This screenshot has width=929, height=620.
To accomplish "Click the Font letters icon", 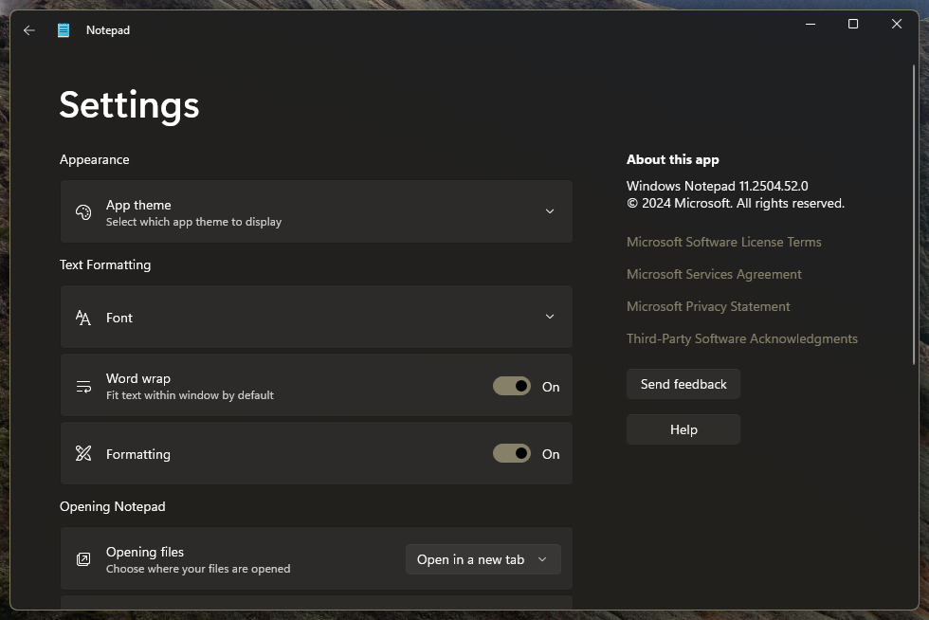I will [x=83, y=318].
